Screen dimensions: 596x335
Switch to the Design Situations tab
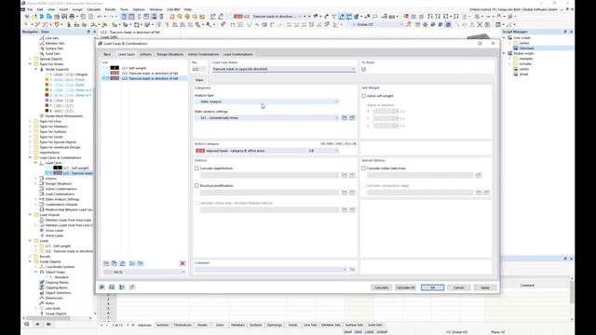pyautogui.click(x=169, y=54)
